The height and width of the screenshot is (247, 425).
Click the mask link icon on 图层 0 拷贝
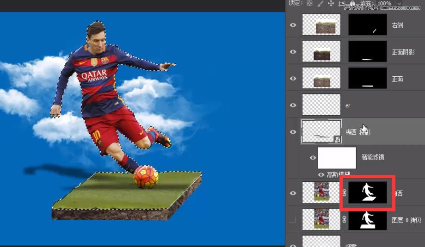[344, 220]
